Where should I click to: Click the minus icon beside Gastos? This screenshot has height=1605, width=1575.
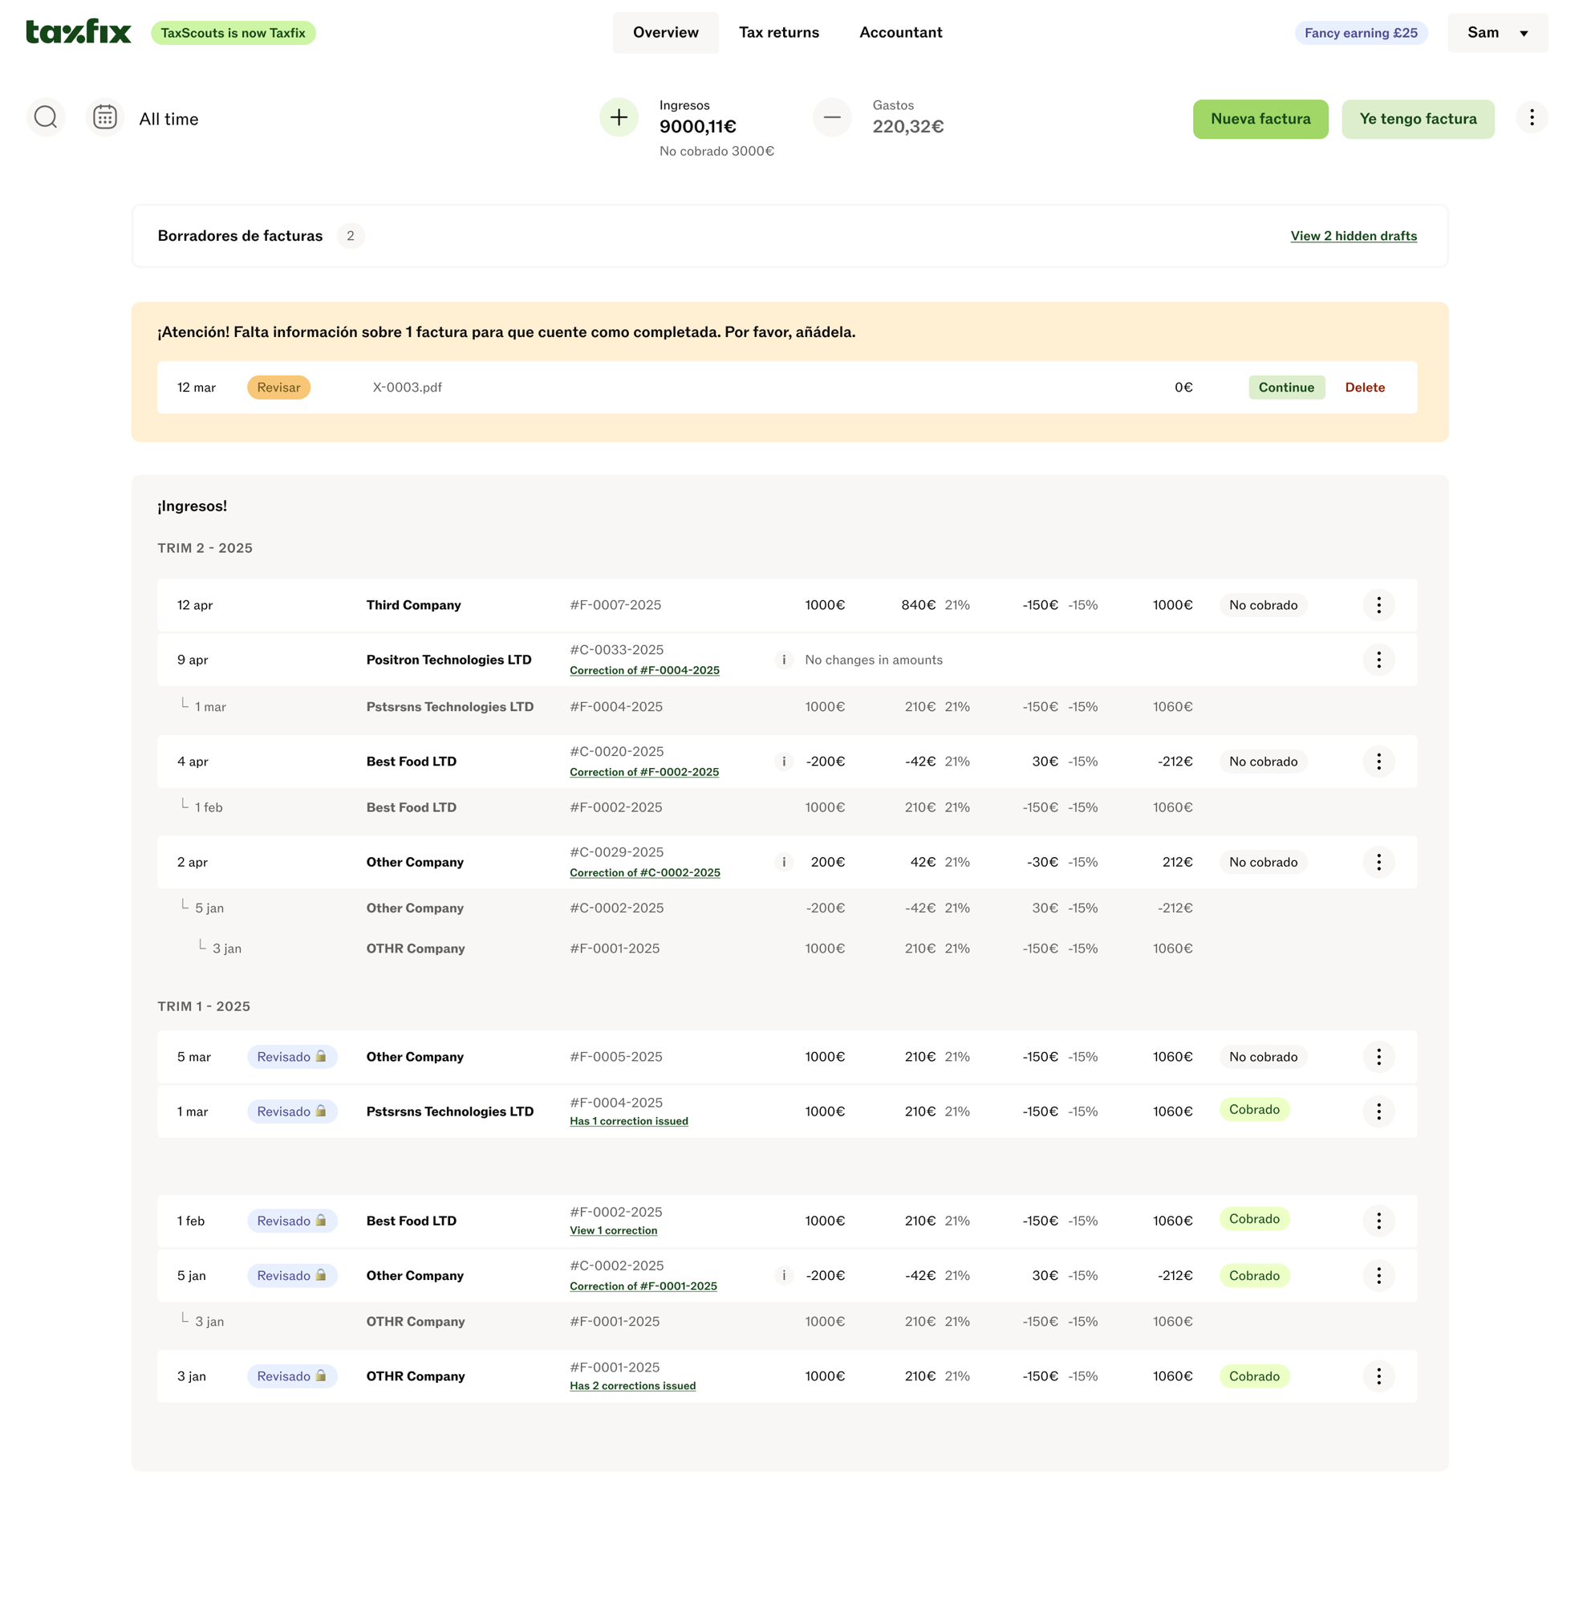tap(832, 117)
